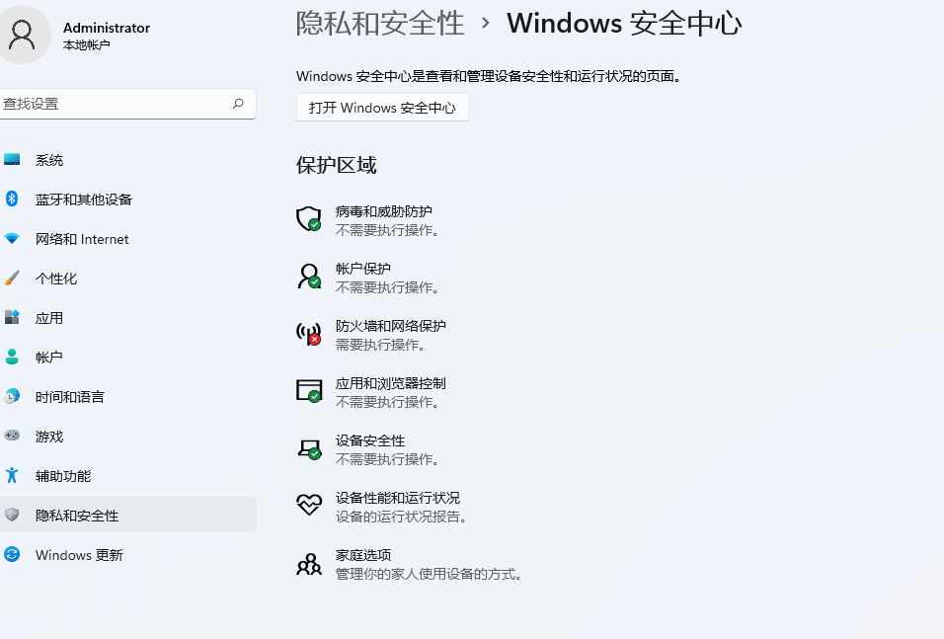Click the account protection person icon
Screen dimensions: 944x639
pyautogui.click(x=309, y=276)
